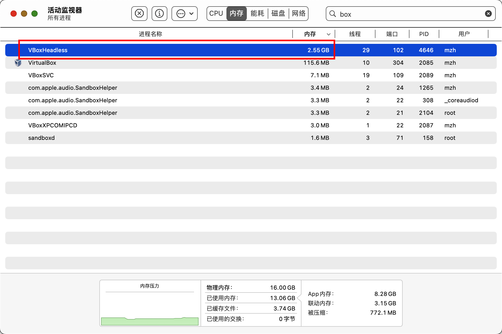
Task: Select the VBoxHeadless process row
Action: coord(251,50)
